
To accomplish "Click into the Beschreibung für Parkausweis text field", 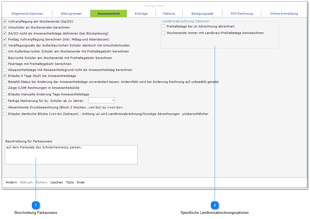I will click(x=71, y=155).
